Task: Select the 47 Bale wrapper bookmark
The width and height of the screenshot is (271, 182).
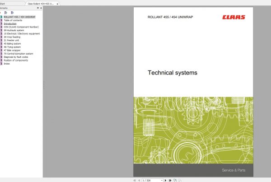Action: pos(12,50)
